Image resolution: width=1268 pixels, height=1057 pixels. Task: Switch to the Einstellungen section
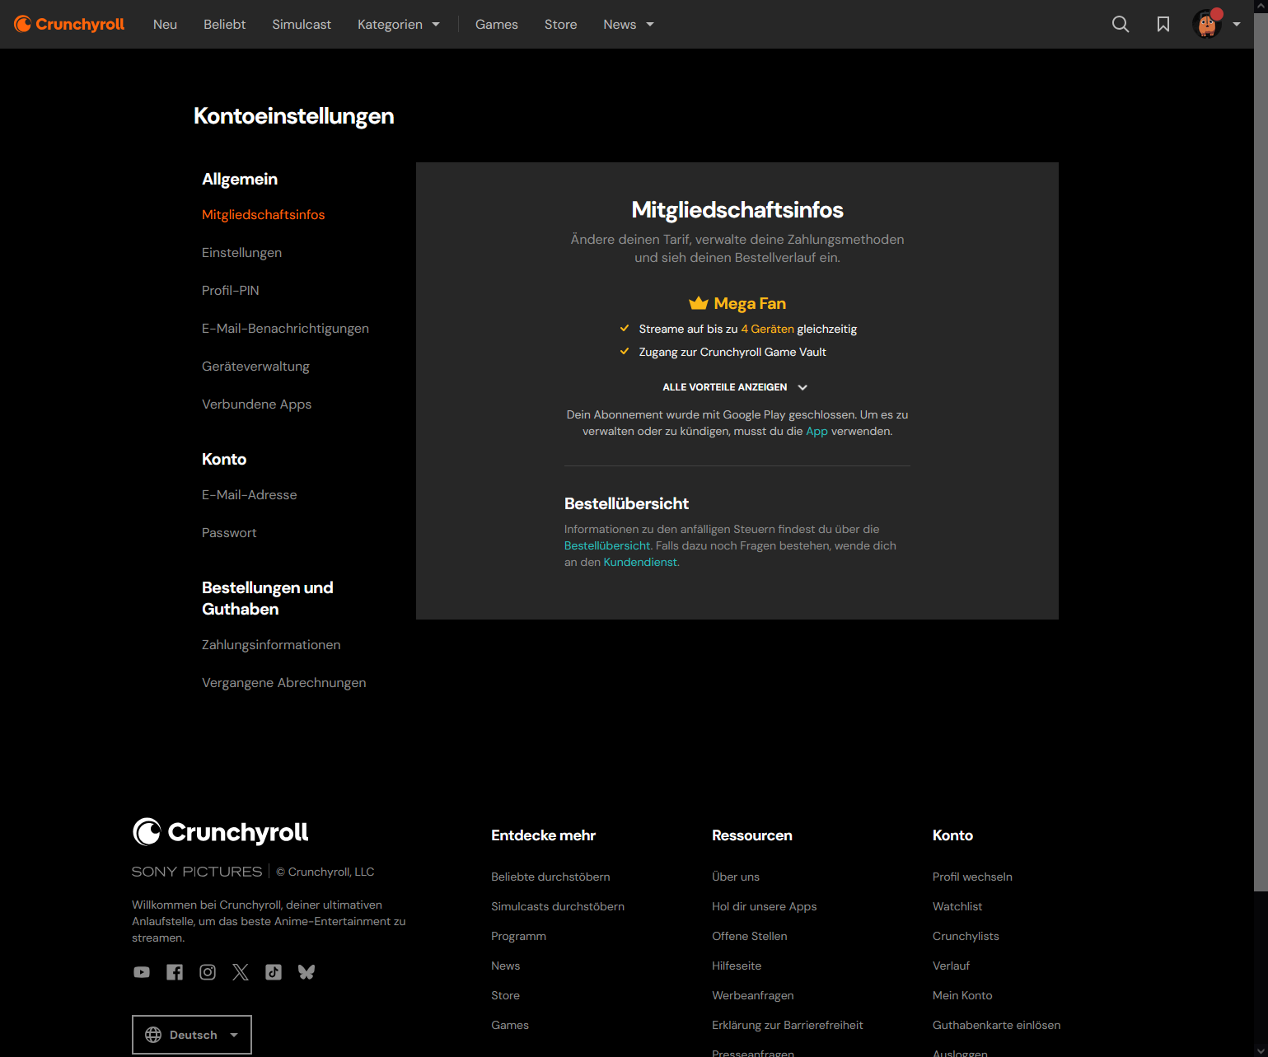[241, 252]
